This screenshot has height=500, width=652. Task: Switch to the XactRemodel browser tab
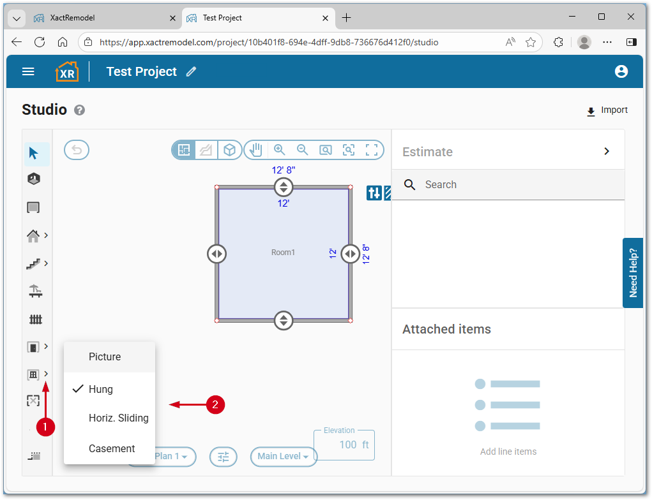coord(102,18)
